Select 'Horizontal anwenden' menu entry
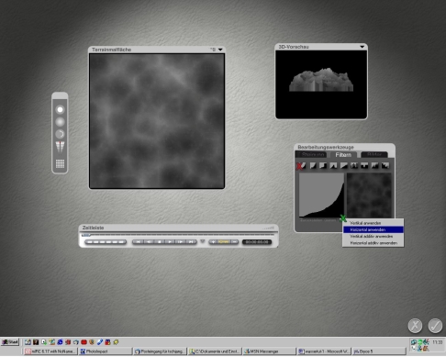This screenshot has height=357, width=446. [373, 229]
